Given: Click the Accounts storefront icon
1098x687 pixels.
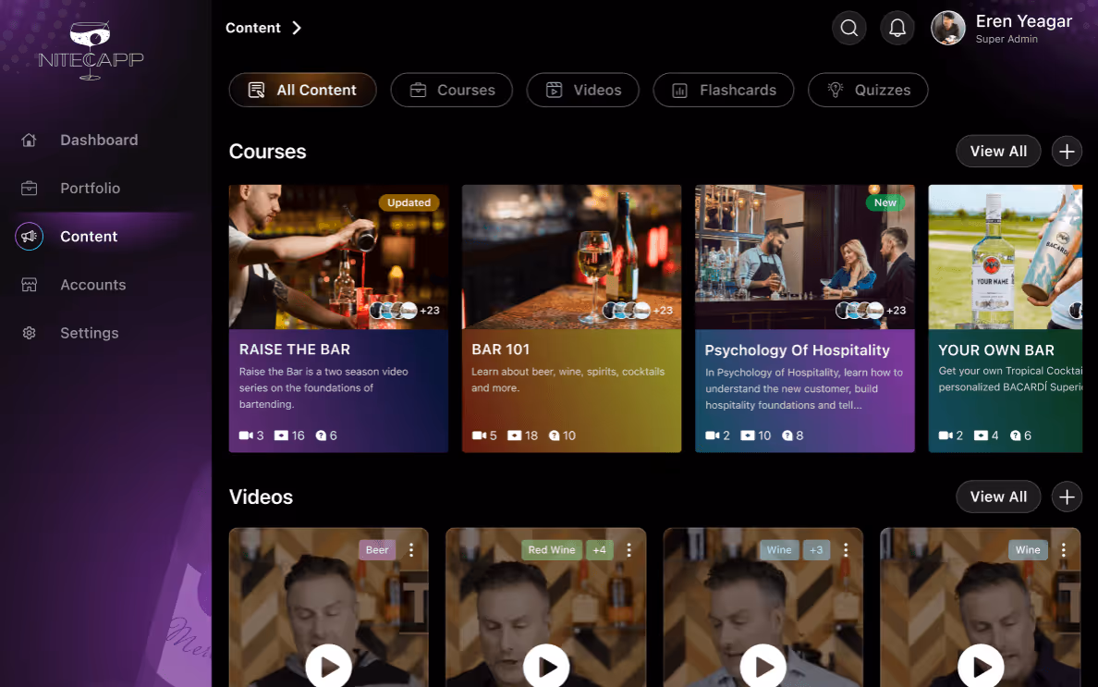Looking at the screenshot, I should tap(29, 285).
